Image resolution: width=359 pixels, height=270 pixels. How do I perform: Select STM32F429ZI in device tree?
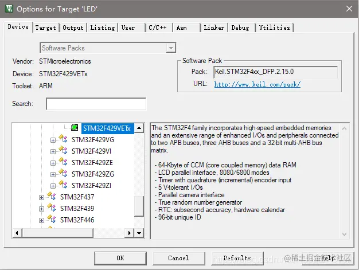91,186
